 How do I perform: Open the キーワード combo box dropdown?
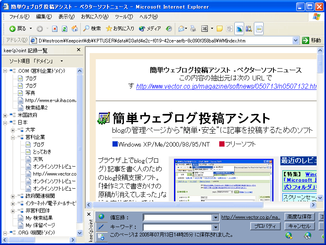pyautogui.click(x=216, y=227)
